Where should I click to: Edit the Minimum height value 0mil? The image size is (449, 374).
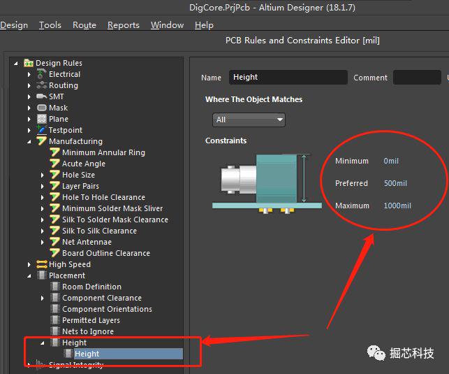point(391,161)
